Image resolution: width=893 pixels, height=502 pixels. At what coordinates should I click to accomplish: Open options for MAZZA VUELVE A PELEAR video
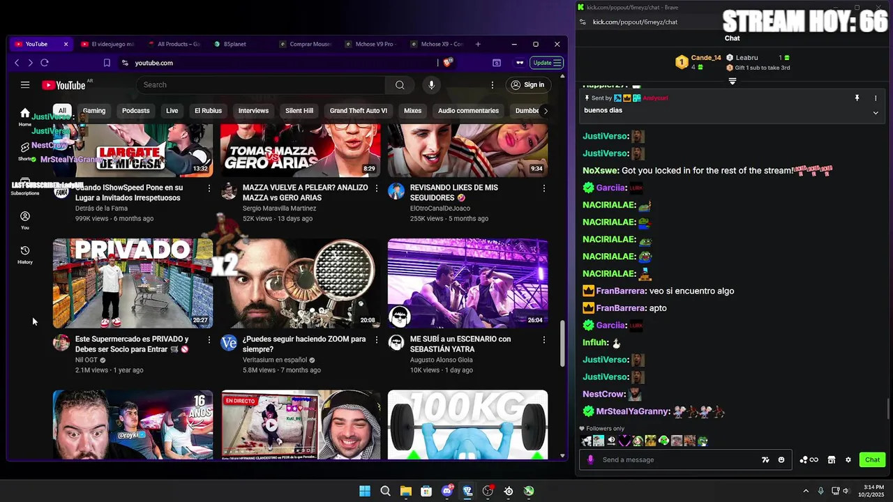(377, 188)
